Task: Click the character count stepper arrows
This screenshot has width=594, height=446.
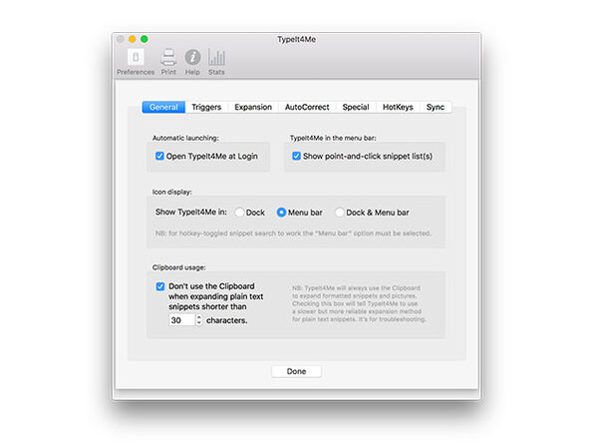Action: coord(199,320)
